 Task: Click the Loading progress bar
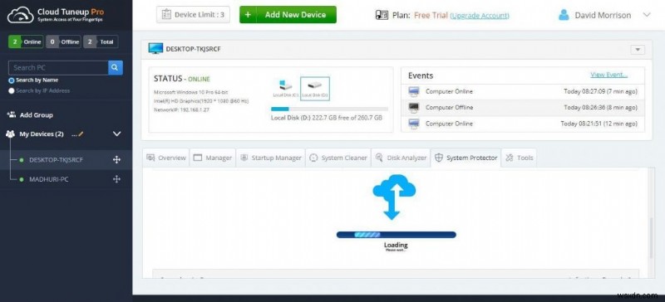click(397, 235)
